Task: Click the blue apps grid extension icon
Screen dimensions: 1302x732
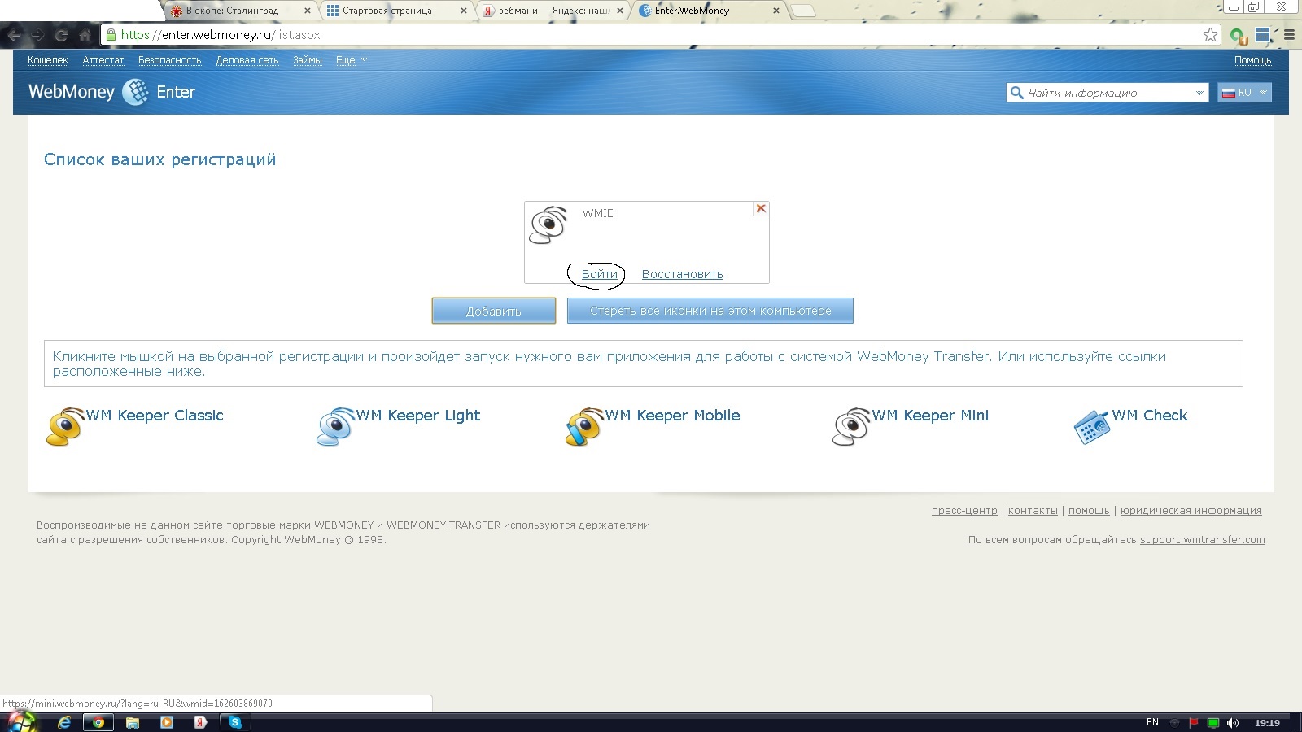Action: [x=1263, y=35]
